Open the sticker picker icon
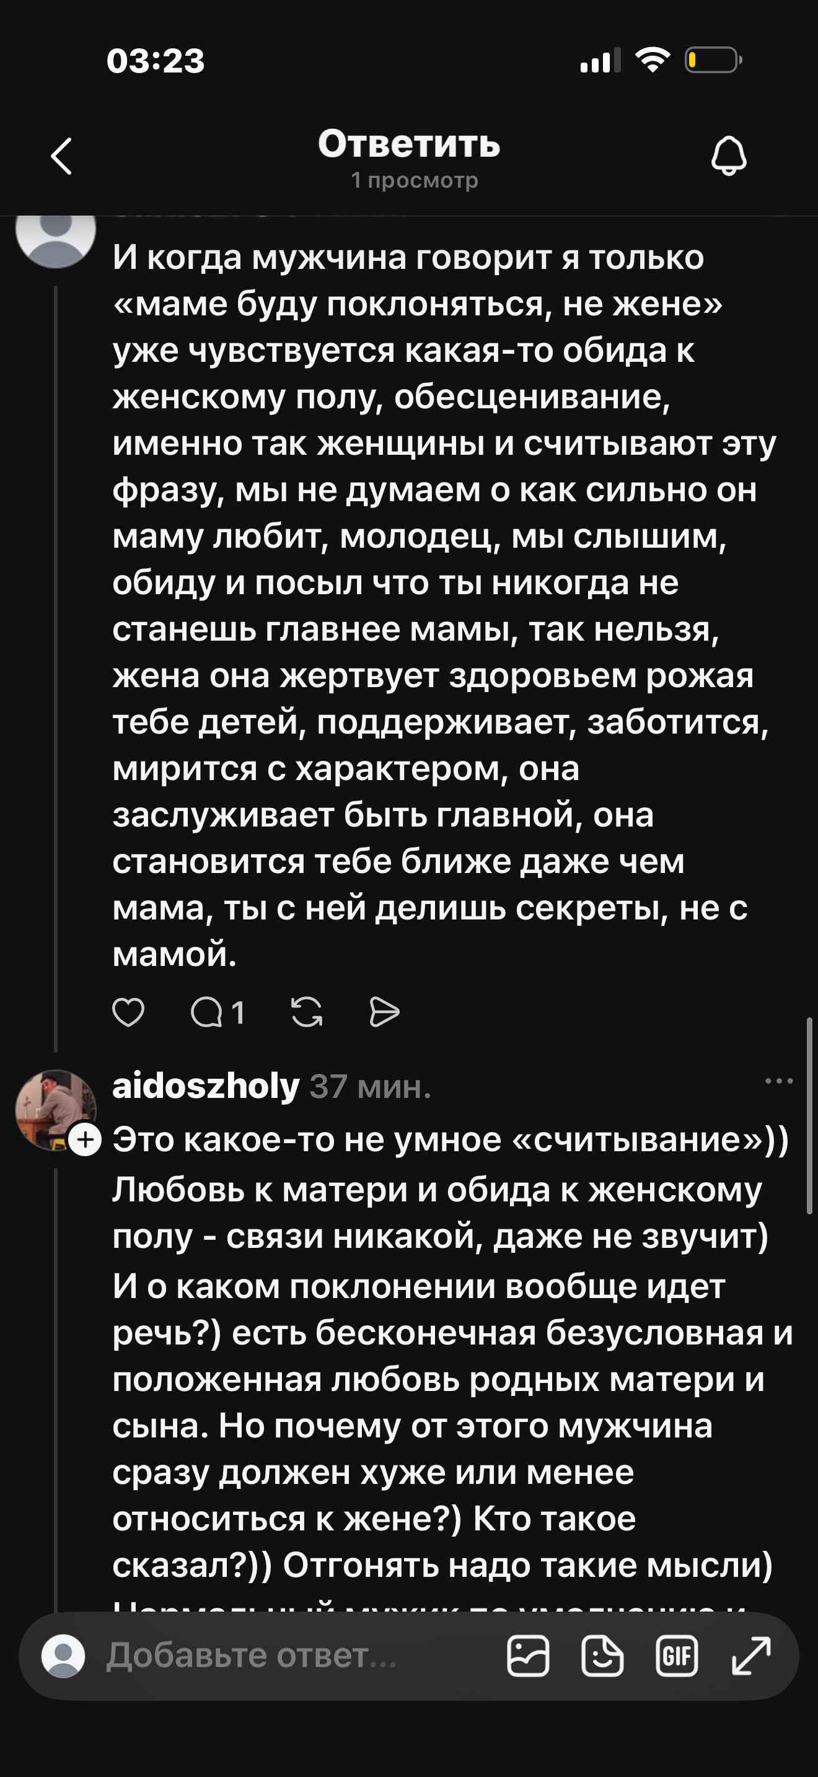This screenshot has height=1777, width=818. tap(602, 1656)
